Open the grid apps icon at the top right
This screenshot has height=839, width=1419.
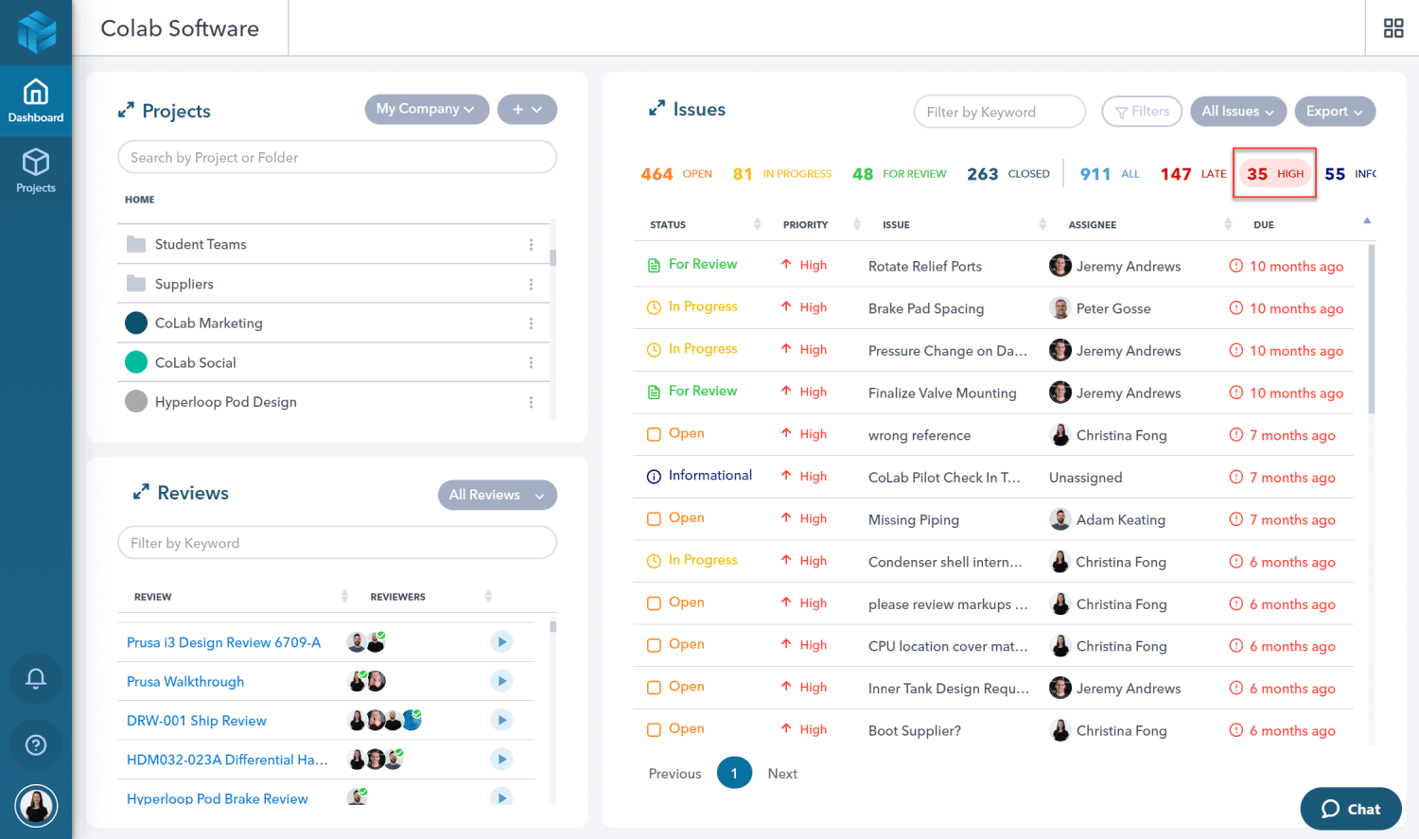point(1393,28)
